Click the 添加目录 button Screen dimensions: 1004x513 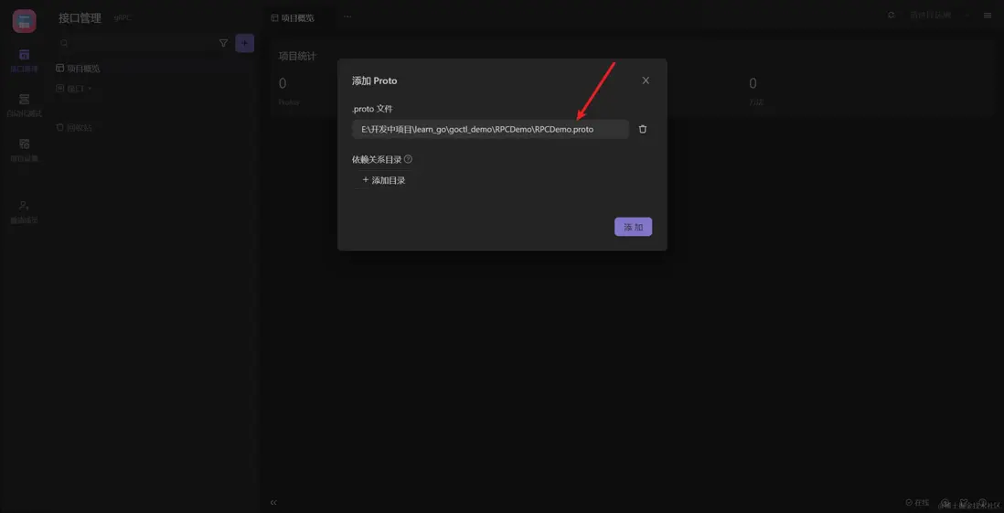(383, 181)
